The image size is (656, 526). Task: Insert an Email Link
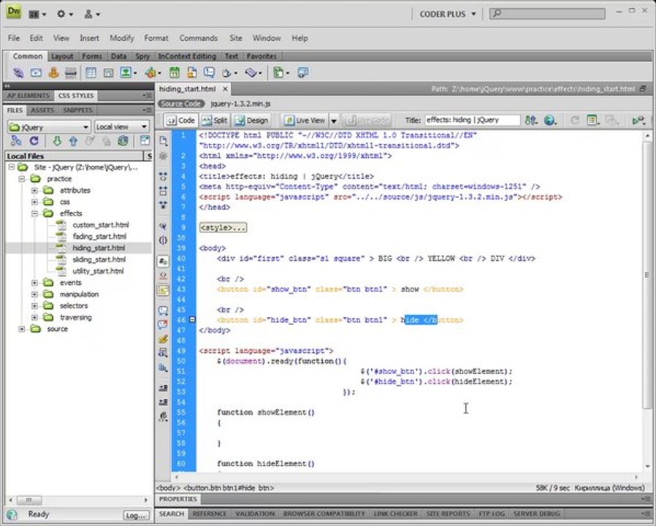point(36,73)
